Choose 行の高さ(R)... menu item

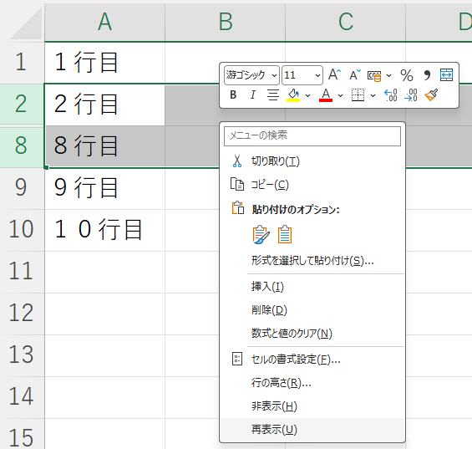click(312, 383)
